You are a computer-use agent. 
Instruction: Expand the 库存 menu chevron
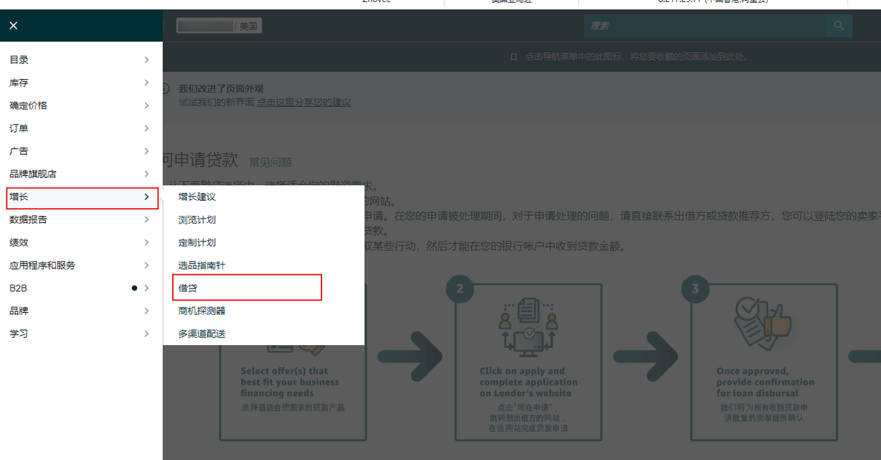pos(146,83)
